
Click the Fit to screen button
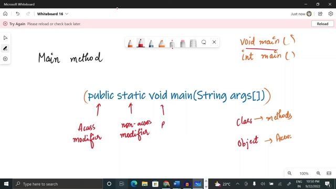(x=329, y=173)
